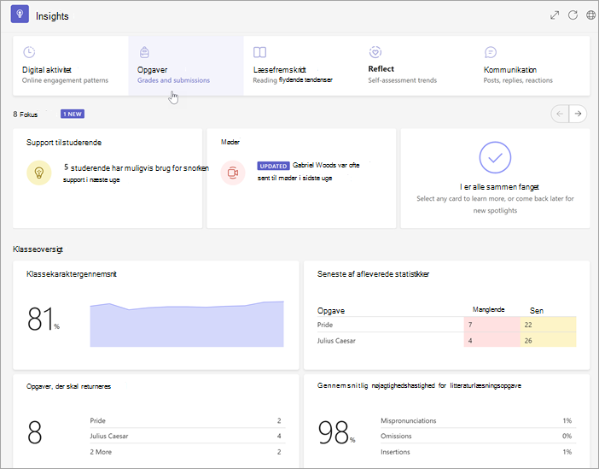Select Pride in assignments to return list

(x=187, y=420)
